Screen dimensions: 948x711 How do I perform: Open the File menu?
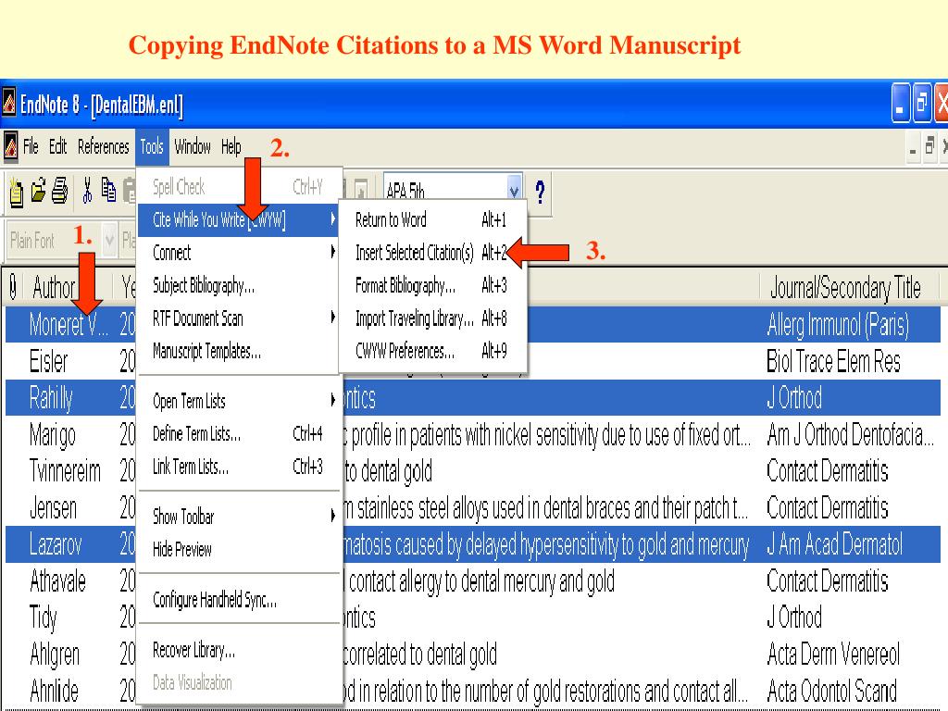click(31, 147)
